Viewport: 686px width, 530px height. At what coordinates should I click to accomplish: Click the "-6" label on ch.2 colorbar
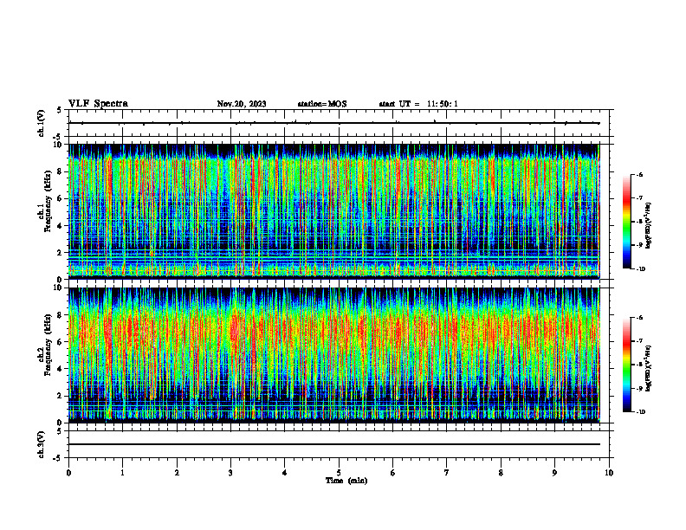coord(639,318)
